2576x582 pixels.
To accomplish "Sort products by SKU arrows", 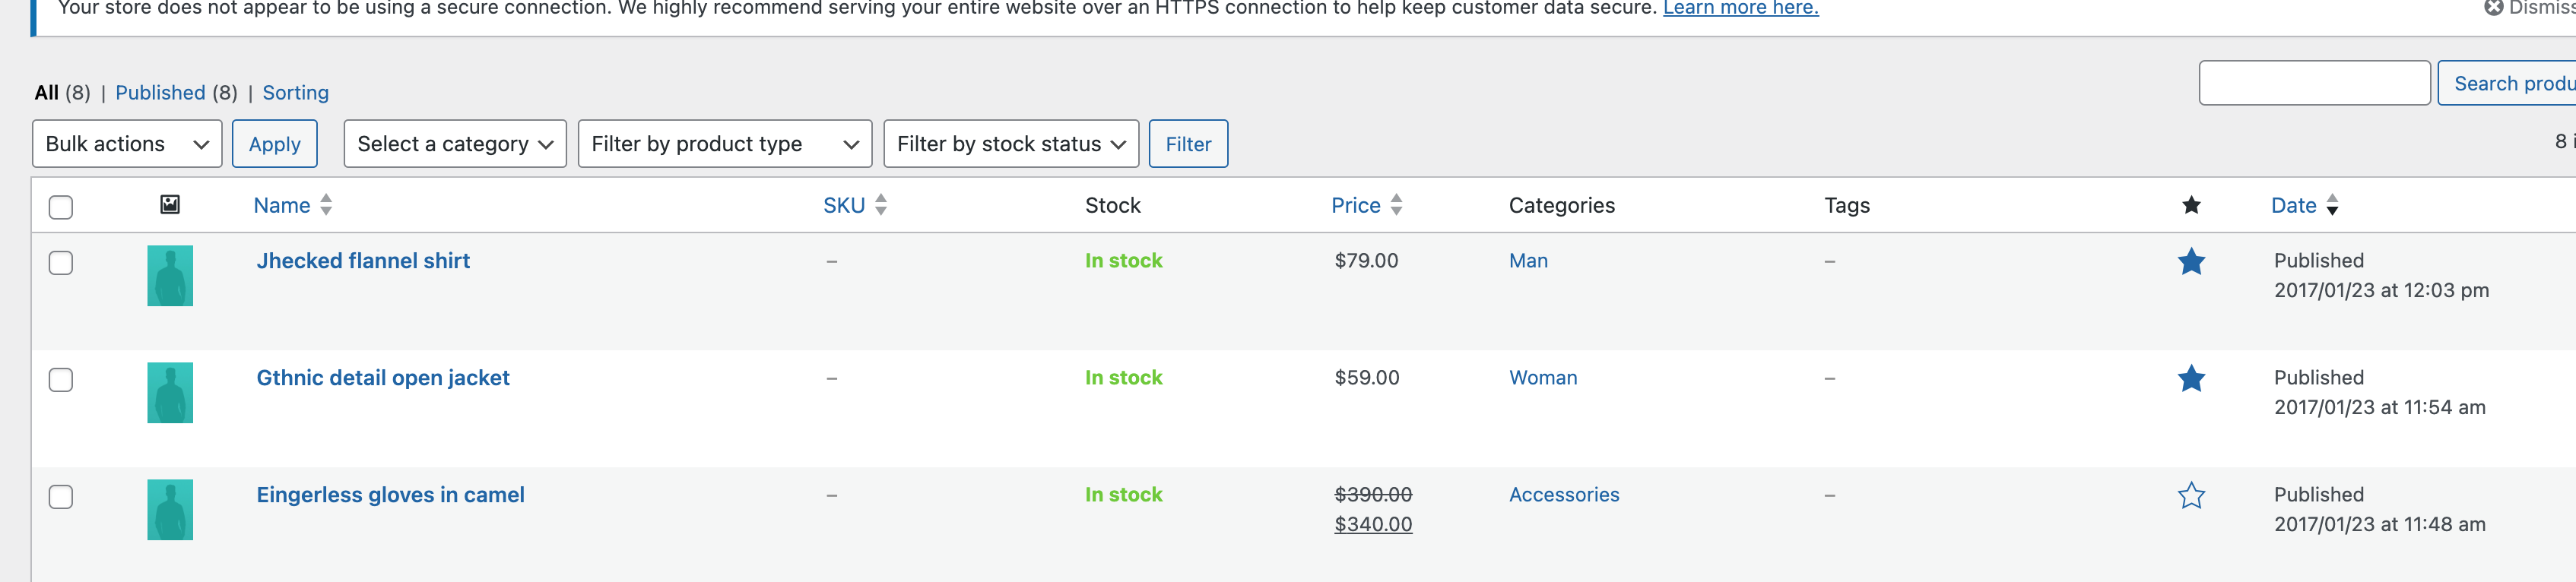I will tap(880, 206).
